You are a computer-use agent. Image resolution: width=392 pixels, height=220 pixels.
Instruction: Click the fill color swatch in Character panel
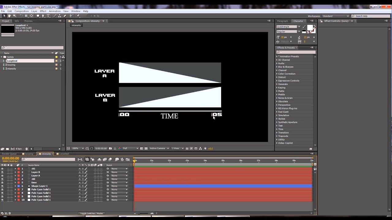[x=310, y=28]
